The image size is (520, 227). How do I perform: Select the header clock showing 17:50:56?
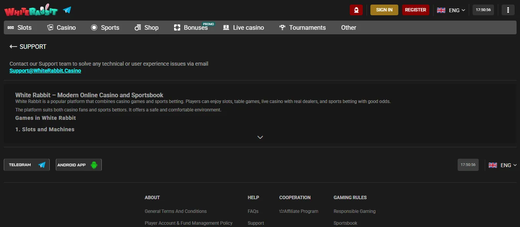[x=483, y=10]
